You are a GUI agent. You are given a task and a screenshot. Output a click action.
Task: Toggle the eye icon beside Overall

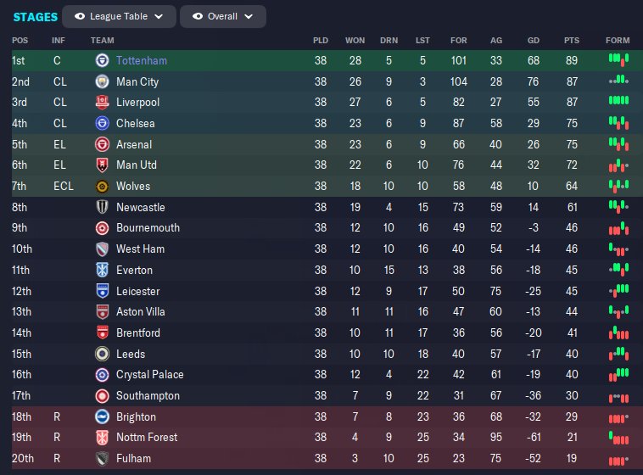(x=198, y=16)
